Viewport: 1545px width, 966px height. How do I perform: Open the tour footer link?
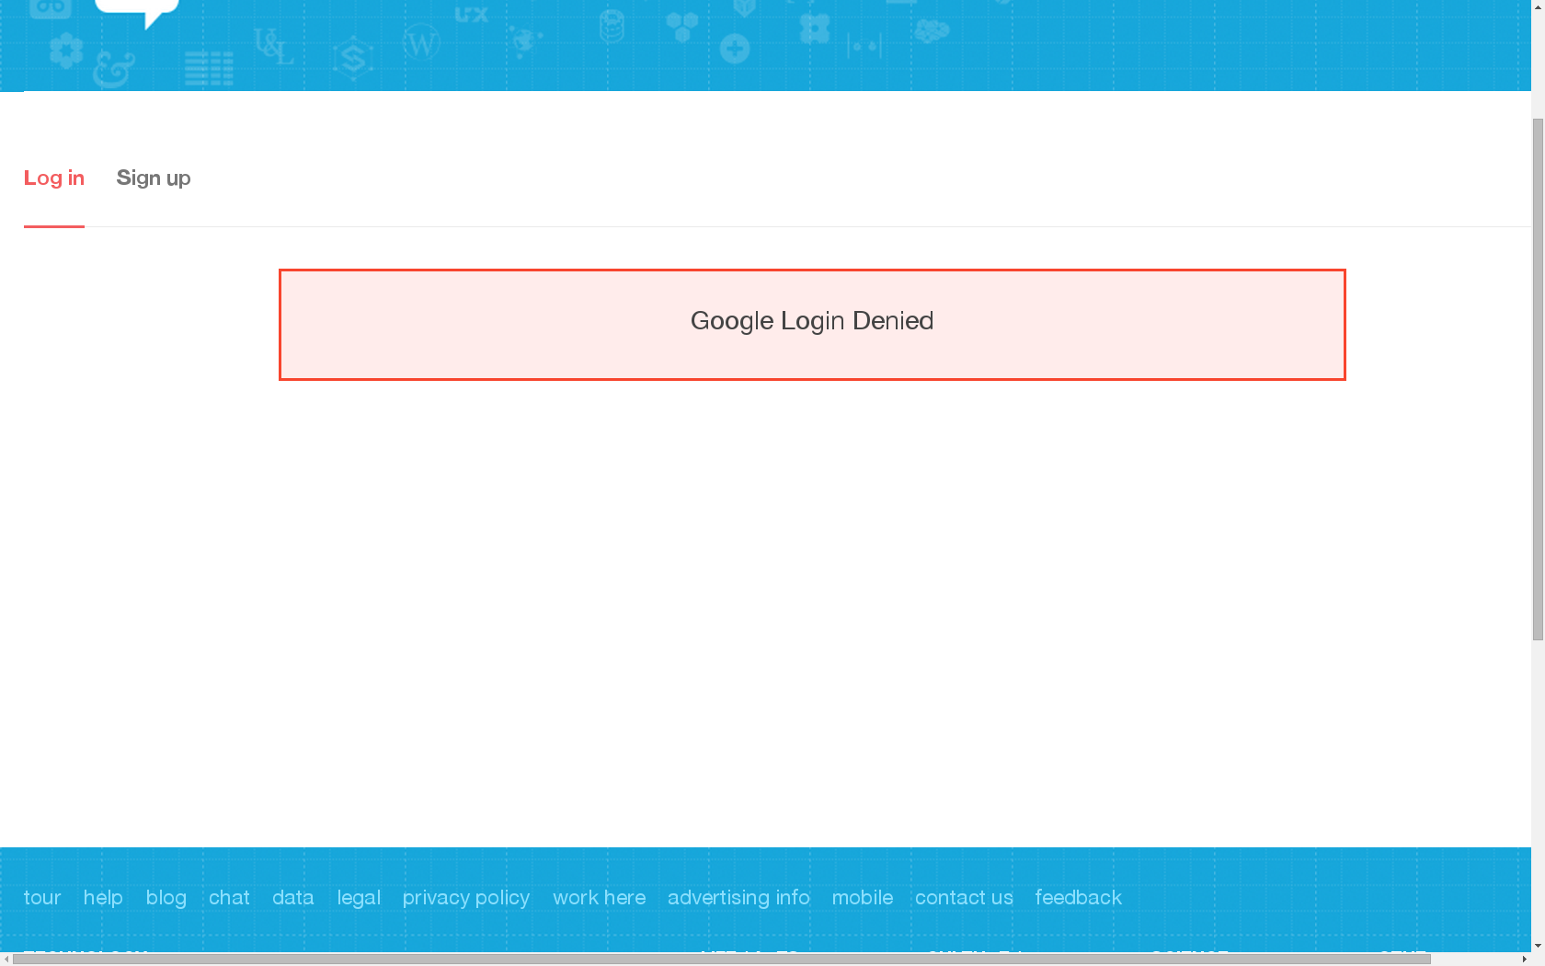tap(42, 897)
